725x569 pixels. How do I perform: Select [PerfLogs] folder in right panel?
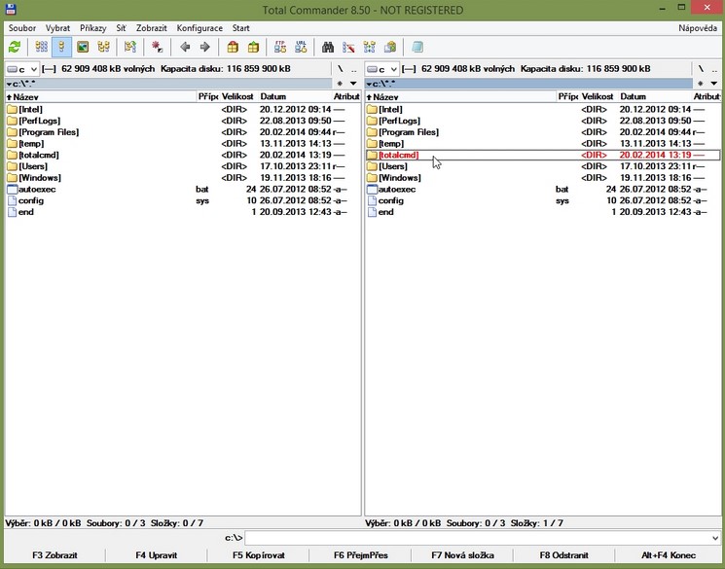pyautogui.click(x=543, y=121)
